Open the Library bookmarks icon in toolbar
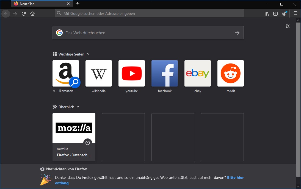 point(267,14)
